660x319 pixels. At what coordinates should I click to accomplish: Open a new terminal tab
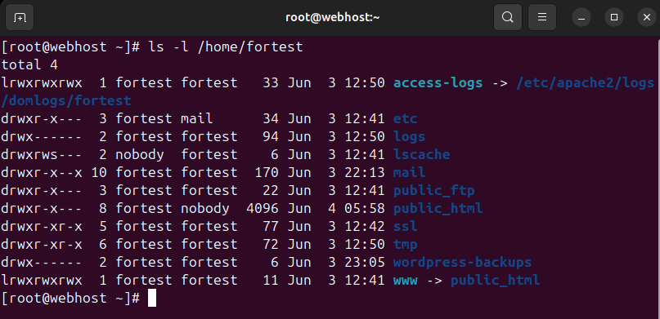(x=20, y=18)
